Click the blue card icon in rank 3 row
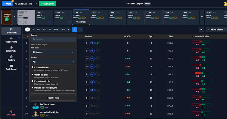The height and width of the screenshot is (119, 227). [92, 59]
